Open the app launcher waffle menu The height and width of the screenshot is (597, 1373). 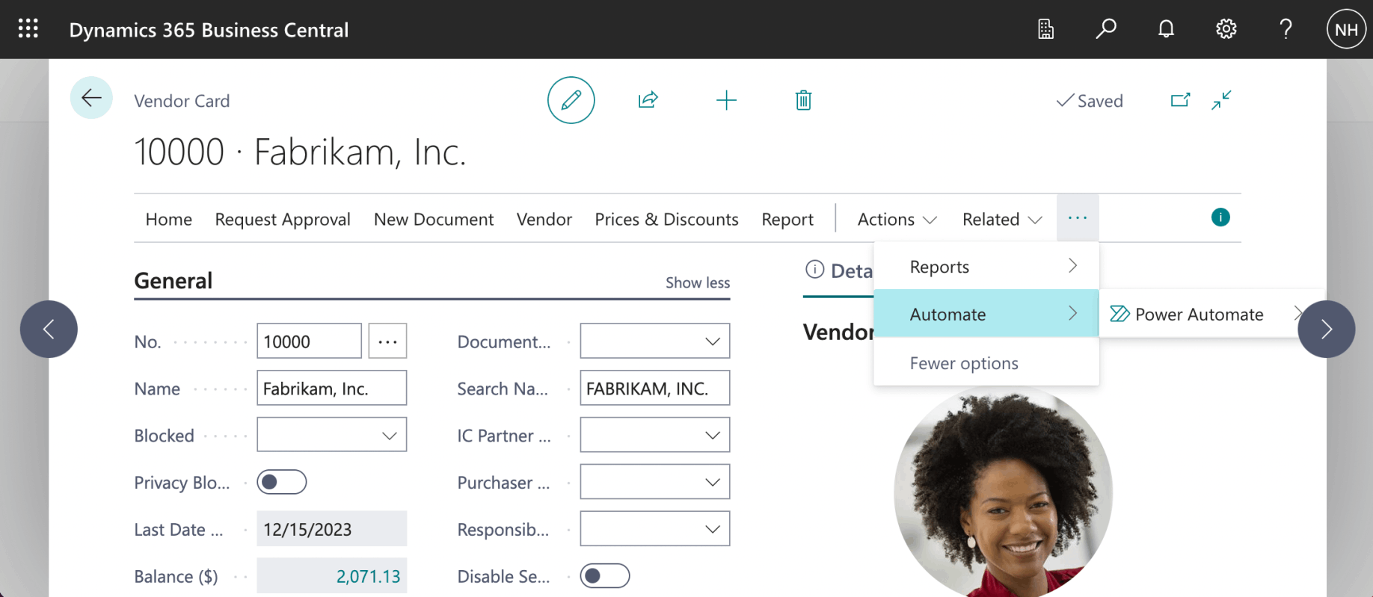click(x=28, y=29)
